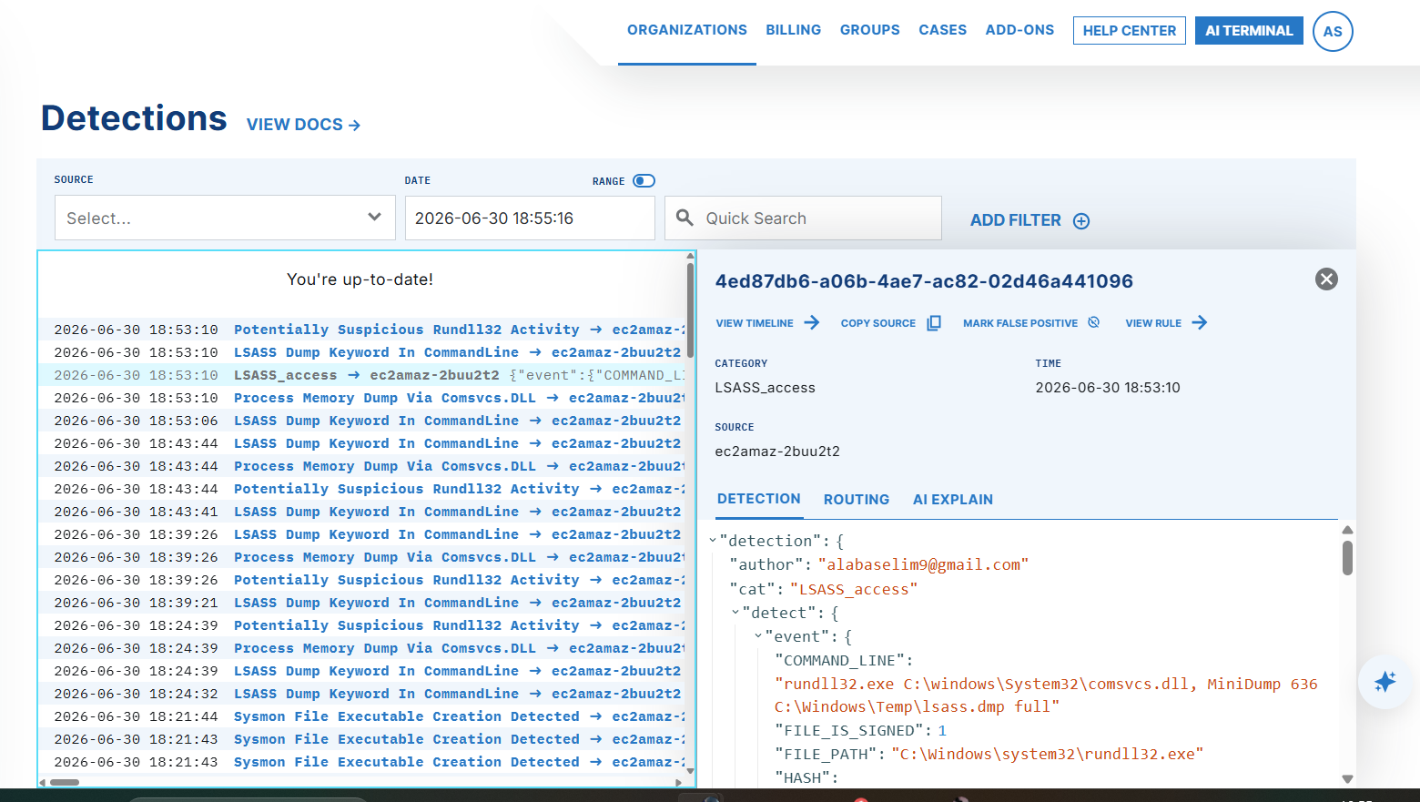Click the detections list vertical scrollbar
The height and width of the screenshot is (802, 1420).
tap(691, 310)
